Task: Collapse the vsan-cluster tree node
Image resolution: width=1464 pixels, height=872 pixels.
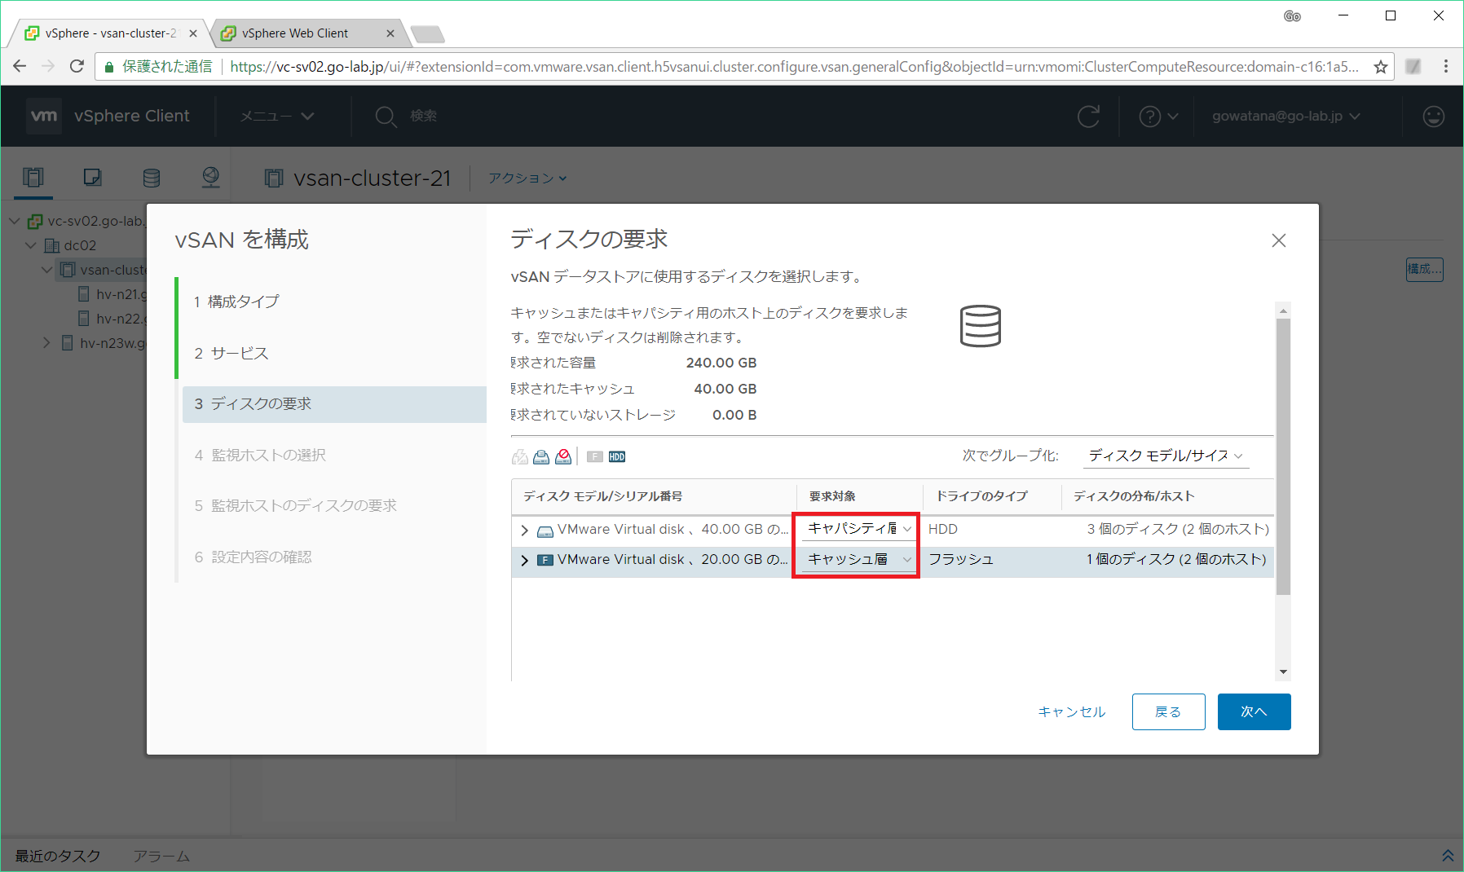Action: [x=47, y=270]
